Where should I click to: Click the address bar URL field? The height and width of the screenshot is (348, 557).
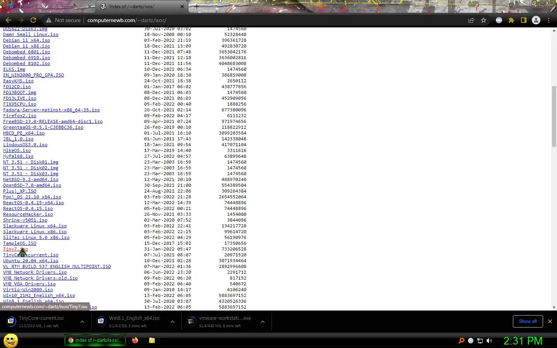tap(271, 20)
